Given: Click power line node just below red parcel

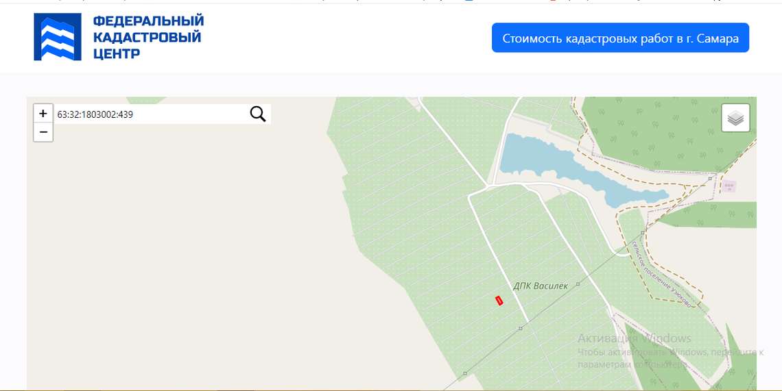Looking at the screenshot, I should pyautogui.click(x=520, y=328).
